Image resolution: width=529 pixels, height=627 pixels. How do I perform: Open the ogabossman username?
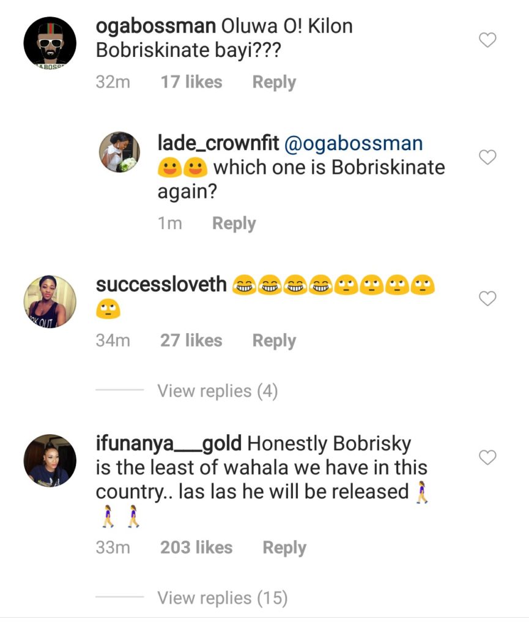[155, 27]
